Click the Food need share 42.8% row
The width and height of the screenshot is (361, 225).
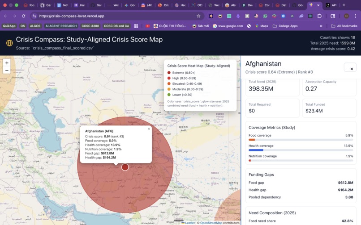[x=301, y=221]
